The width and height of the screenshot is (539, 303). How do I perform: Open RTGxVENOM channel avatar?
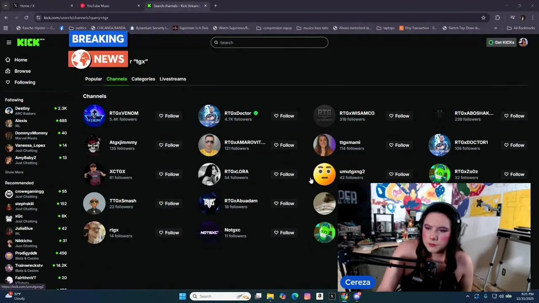[94, 116]
